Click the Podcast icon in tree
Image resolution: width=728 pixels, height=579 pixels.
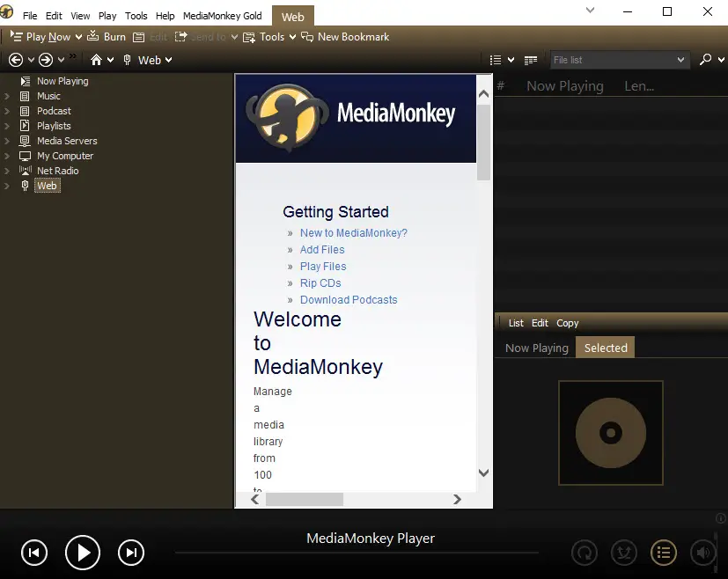pos(25,111)
